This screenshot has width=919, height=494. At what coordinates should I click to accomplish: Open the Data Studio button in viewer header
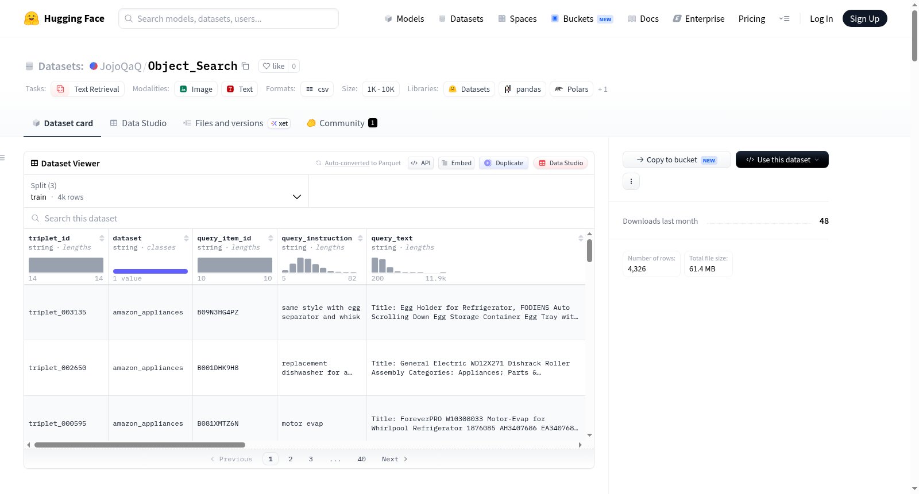(561, 163)
